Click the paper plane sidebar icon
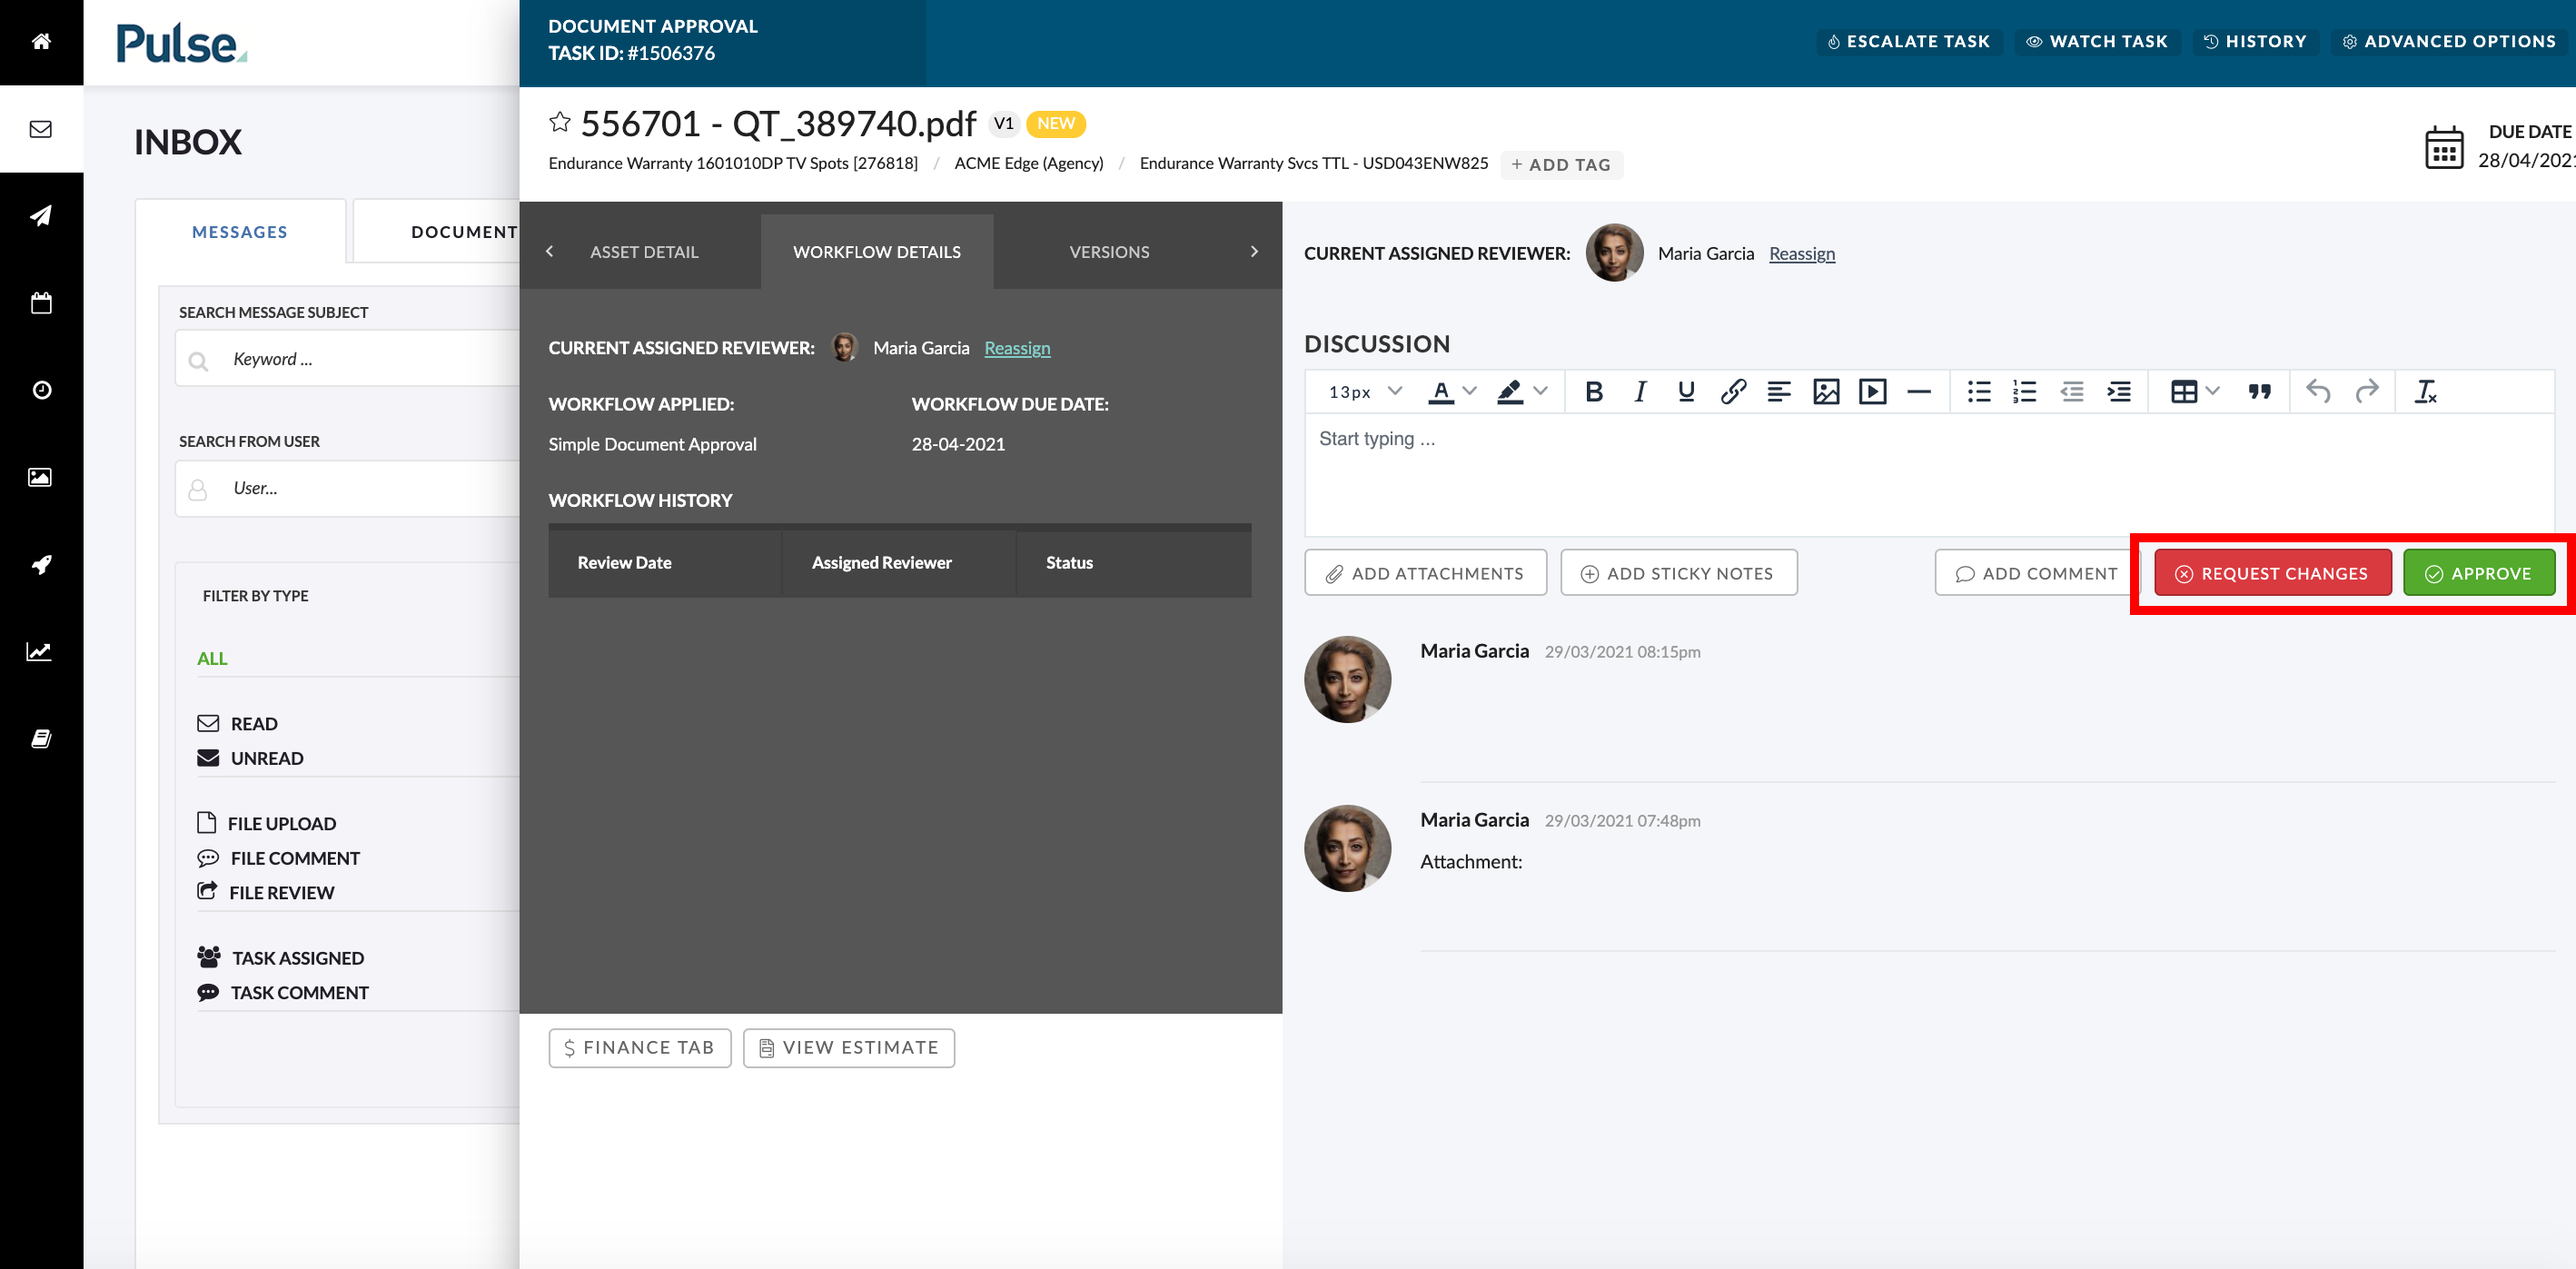The height and width of the screenshot is (1269, 2576). coord(41,215)
